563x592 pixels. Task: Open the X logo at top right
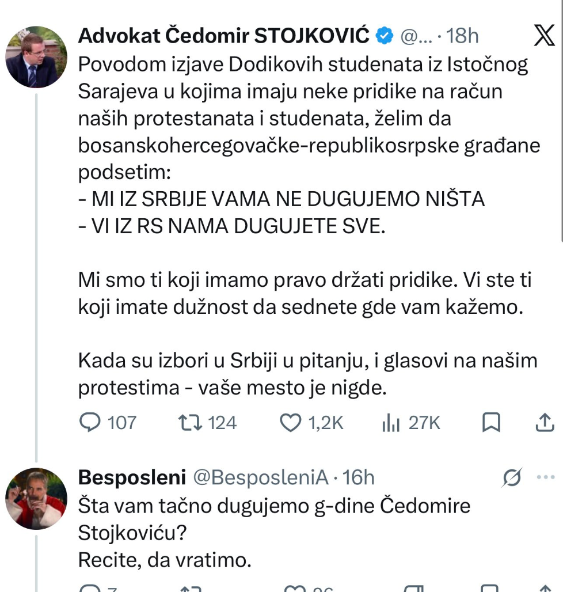pyautogui.click(x=544, y=35)
